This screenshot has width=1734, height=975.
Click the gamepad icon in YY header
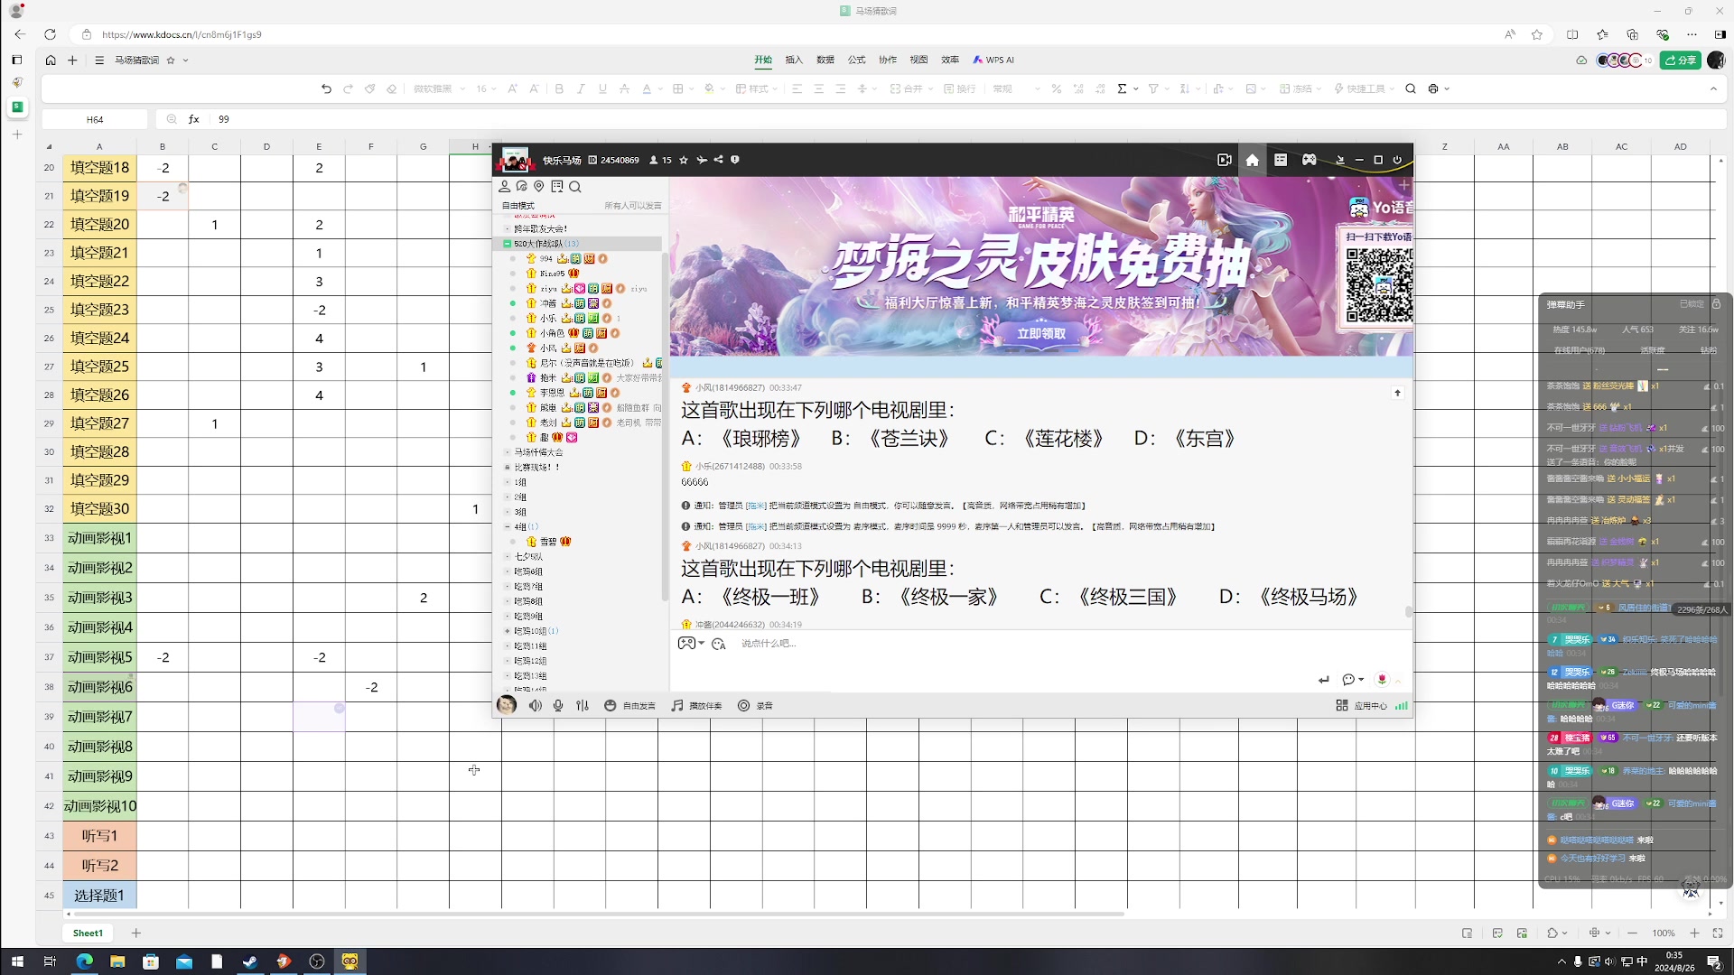(x=1309, y=160)
